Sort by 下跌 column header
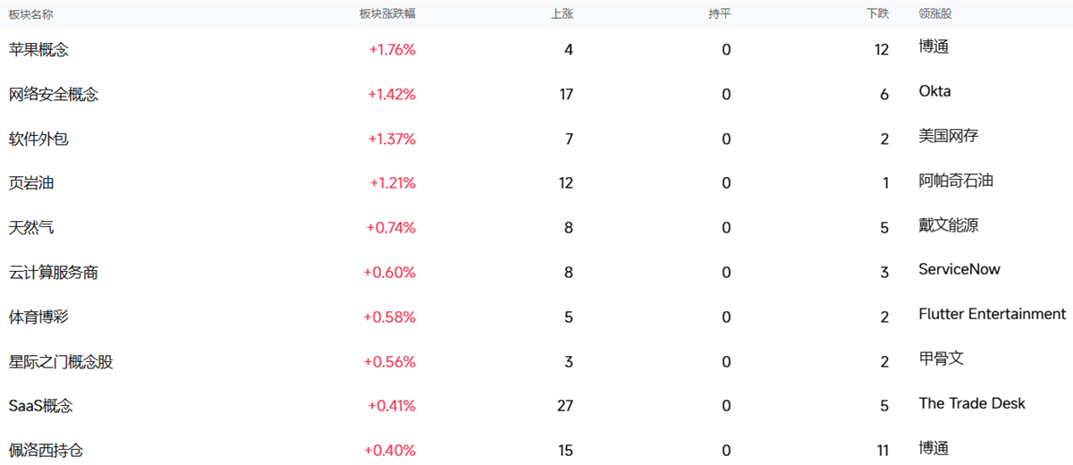1073x465 pixels. click(877, 13)
